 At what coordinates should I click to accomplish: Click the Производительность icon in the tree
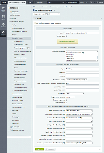click(11, 130)
